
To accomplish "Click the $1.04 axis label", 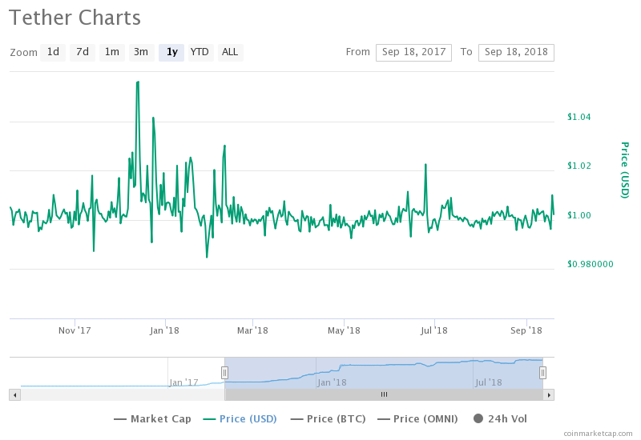I will 579,117.
